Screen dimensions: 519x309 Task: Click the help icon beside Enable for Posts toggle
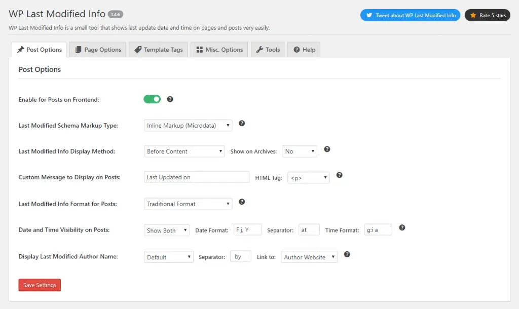pos(170,99)
